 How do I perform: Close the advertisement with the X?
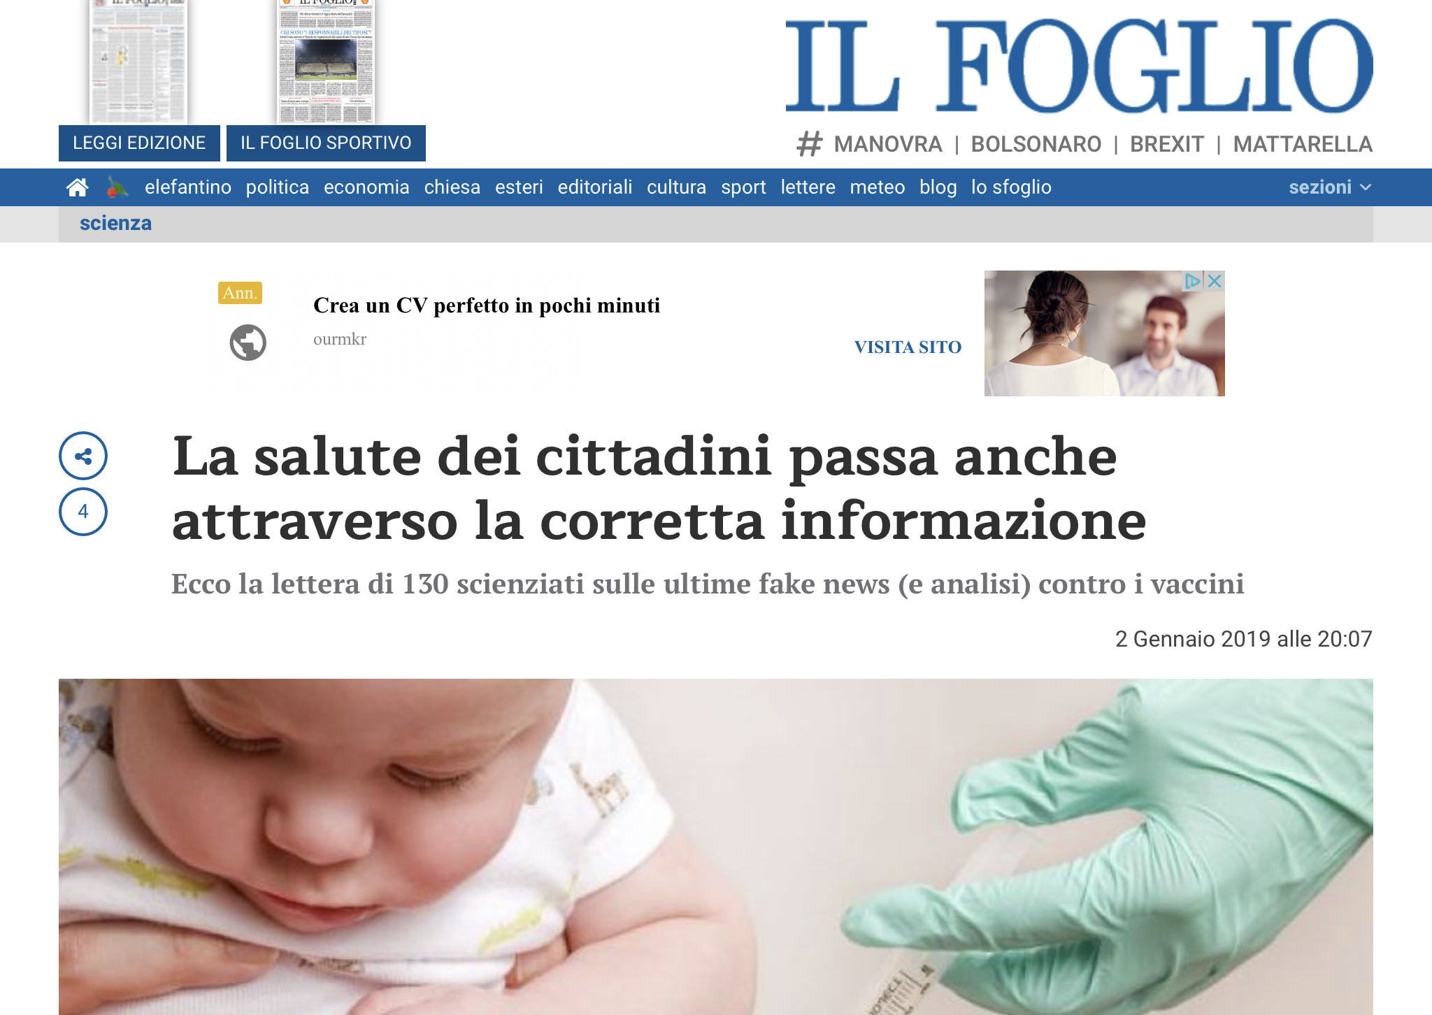[x=1215, y=281]
